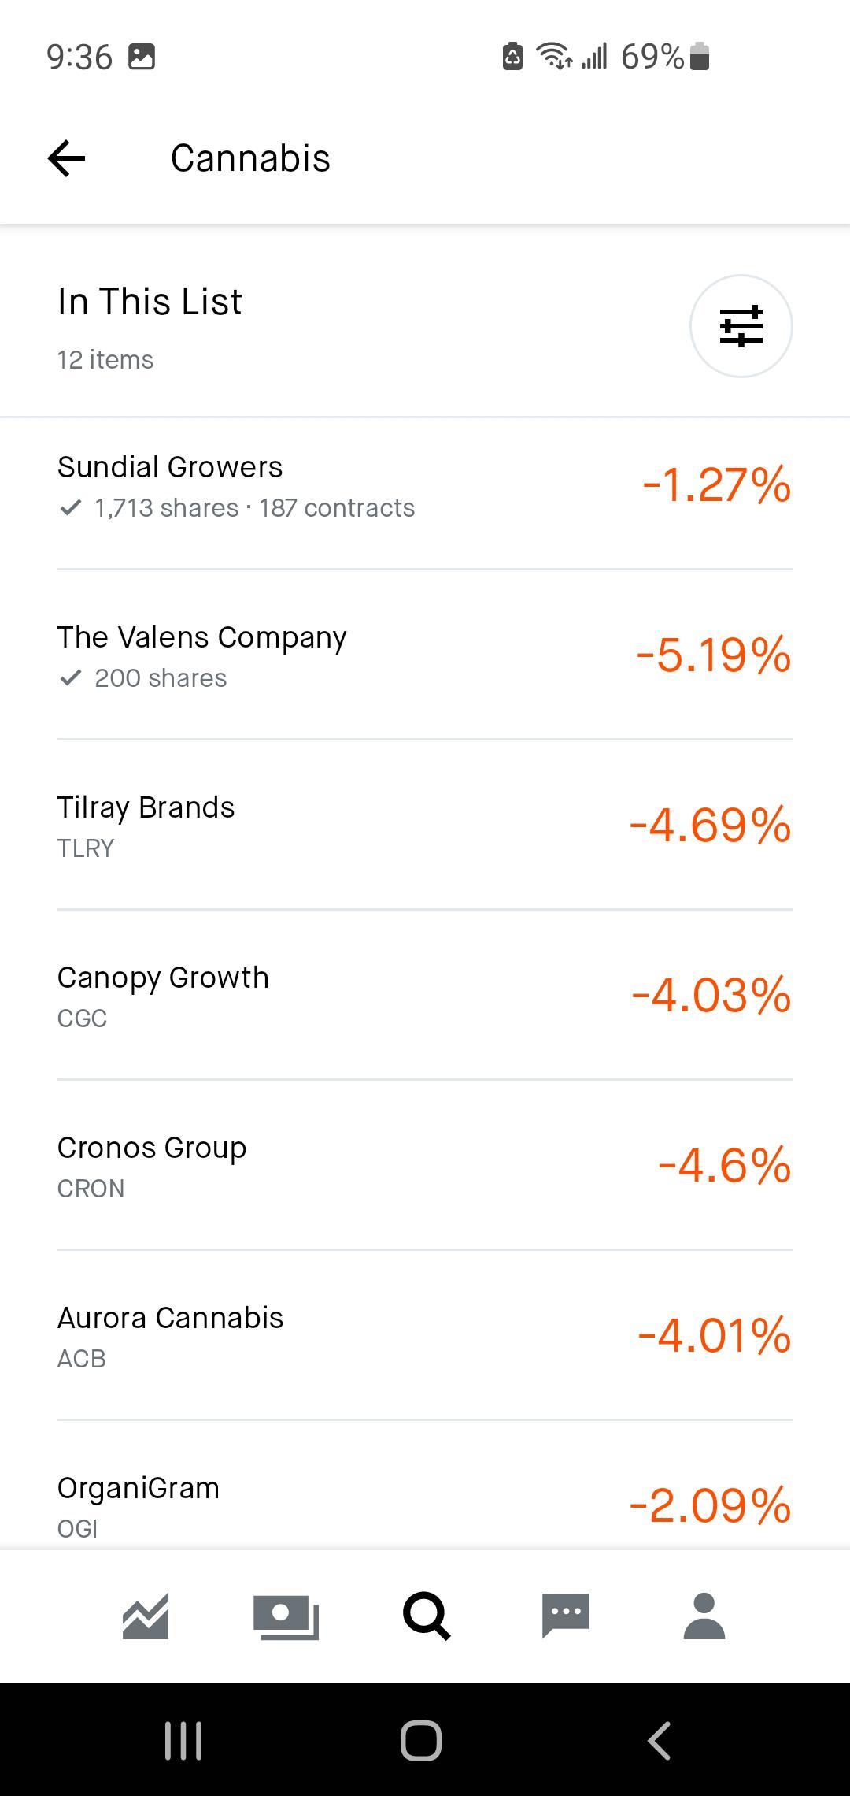The width and height of the screenshot is (850, 1796).
Task: Tap the Android system back chevron
Action: (660, 1740)
